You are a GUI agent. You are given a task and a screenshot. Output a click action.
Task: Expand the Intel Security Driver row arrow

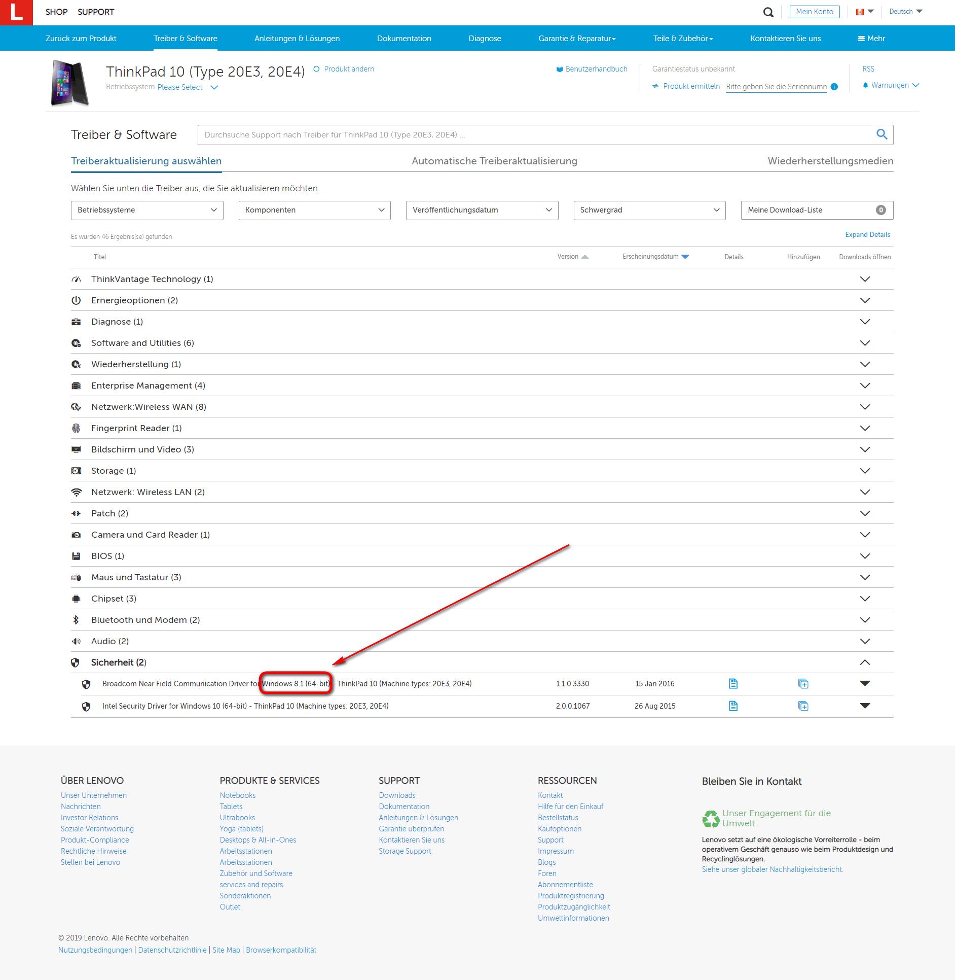point(865,706)
